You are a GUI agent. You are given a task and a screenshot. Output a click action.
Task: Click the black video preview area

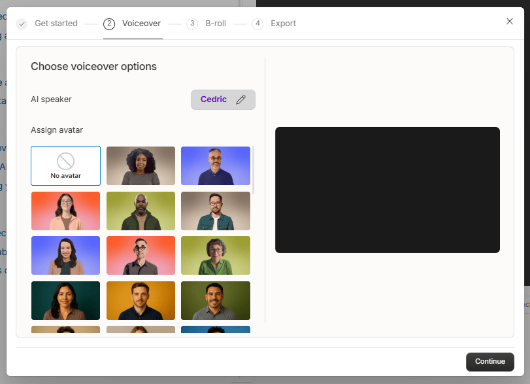click(x=388, y=190)
